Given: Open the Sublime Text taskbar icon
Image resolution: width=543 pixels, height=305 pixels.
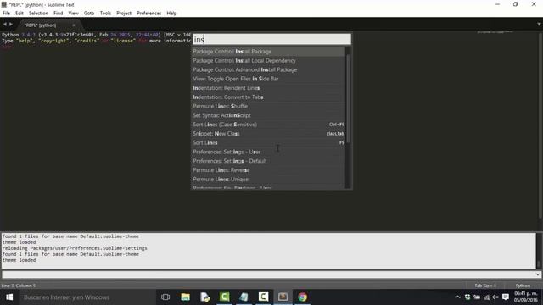Looking at the screenshot, I should 283,297.
